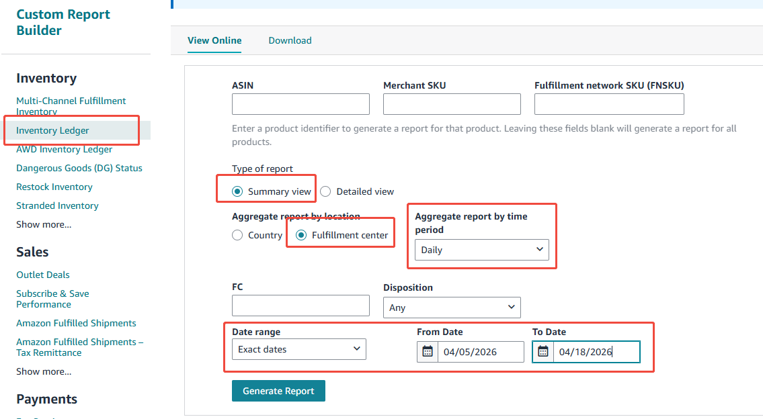Open the From Date calendar icon
This screenshot has width=763, height=419.
click(428, 352)
